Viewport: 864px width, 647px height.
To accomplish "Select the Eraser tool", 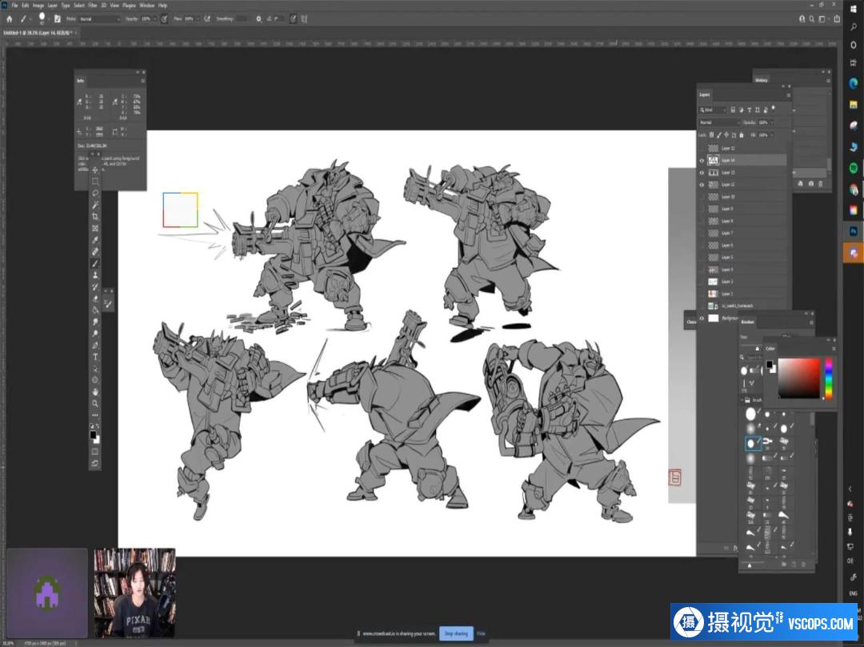I will pos(94,298).
